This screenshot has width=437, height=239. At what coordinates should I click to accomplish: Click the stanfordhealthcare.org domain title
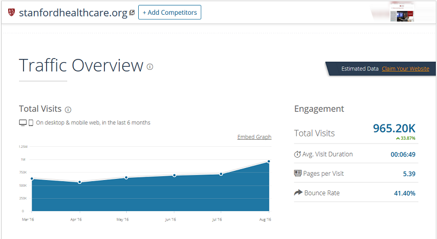(73, 13)
